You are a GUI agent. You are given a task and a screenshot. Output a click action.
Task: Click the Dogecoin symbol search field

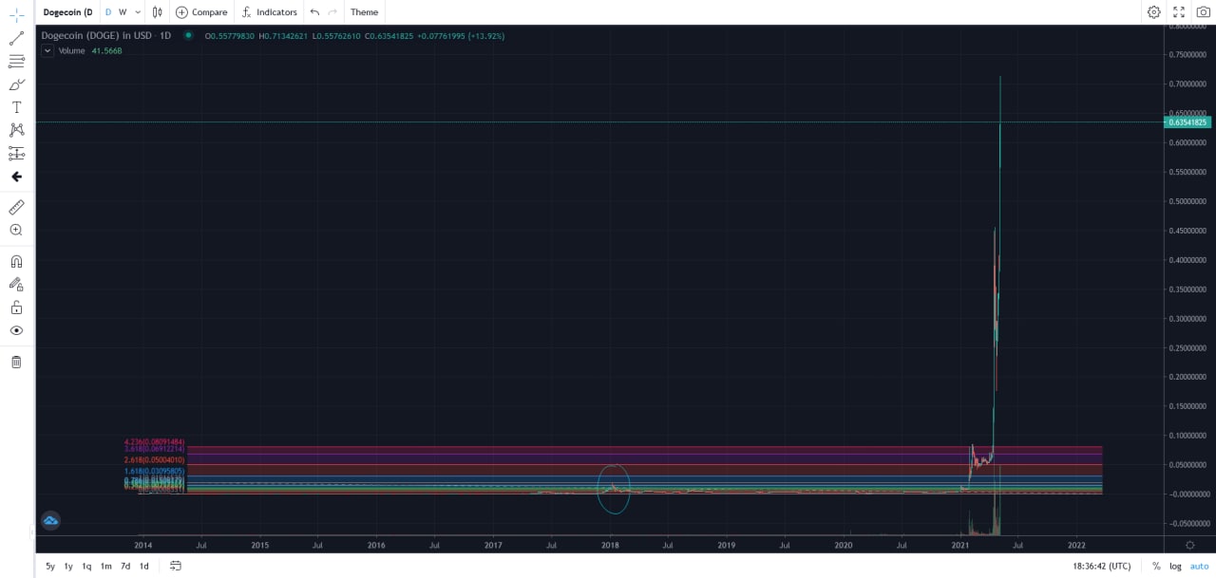tap(67, 12)
